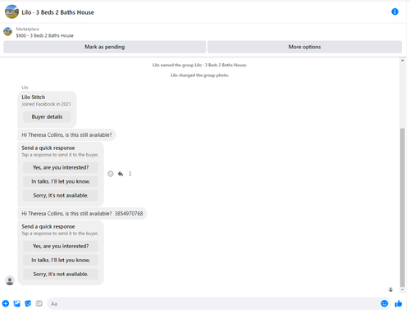Send a thumbs up like
This screenshot has height=313, width=410.
[399, 303]
